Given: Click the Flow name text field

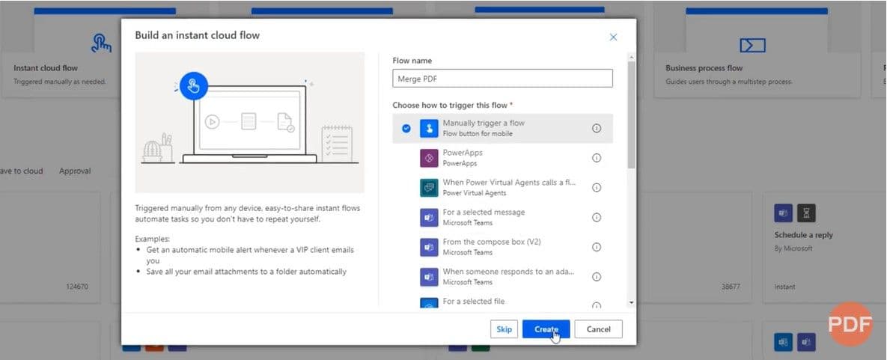Looking at the screenshot, I should click(502, 79).
